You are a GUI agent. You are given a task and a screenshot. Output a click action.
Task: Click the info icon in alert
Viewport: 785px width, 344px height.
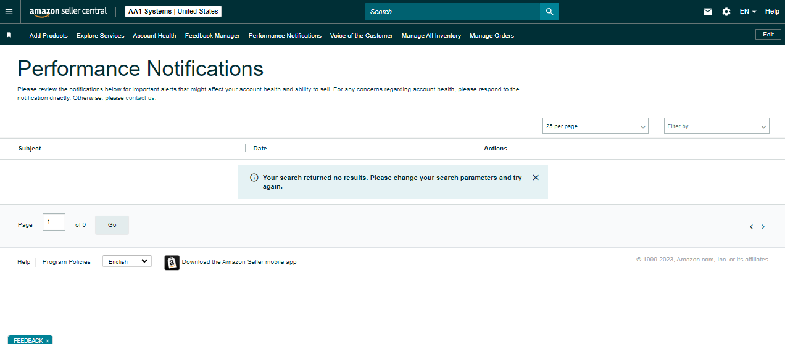pos(254,178)
